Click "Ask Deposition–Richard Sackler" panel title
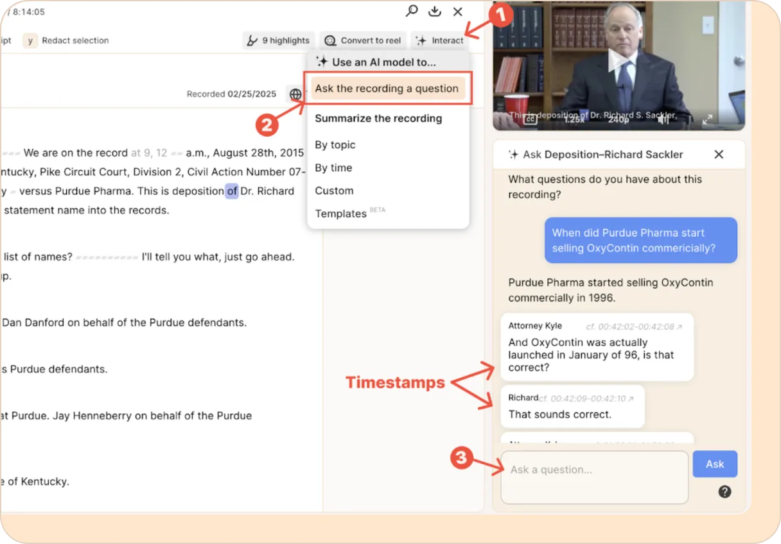781x544 pixels. coord(603,155)
